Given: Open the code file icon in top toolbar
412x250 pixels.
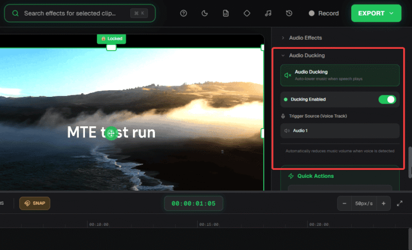Looking at the screenshot, I should click(x=226, y=13).
